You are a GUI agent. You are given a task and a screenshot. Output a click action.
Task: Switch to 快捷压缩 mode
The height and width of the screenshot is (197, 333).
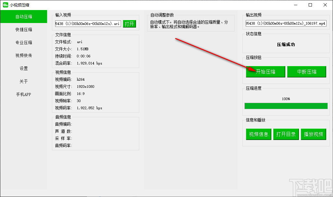point(24,29)
